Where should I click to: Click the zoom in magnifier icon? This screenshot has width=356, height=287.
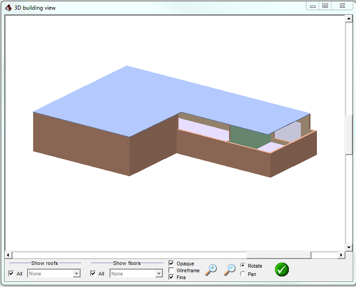click(211, 270)
